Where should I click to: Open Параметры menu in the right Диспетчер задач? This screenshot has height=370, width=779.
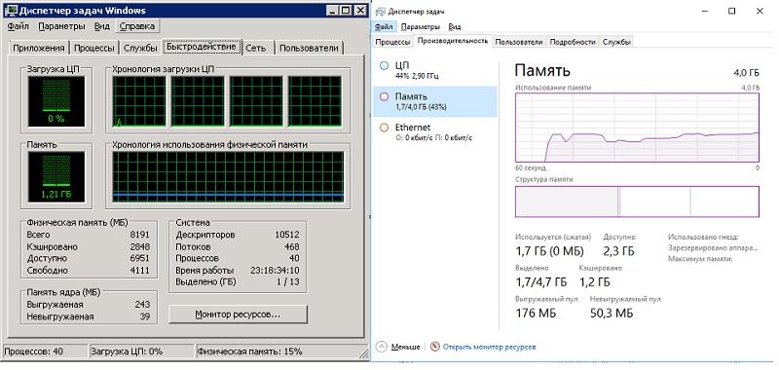[421, 27]
